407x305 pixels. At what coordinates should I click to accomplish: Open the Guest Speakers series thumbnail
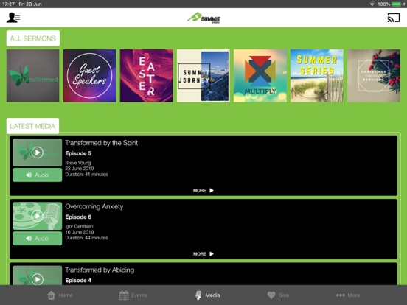click(89, 76)
